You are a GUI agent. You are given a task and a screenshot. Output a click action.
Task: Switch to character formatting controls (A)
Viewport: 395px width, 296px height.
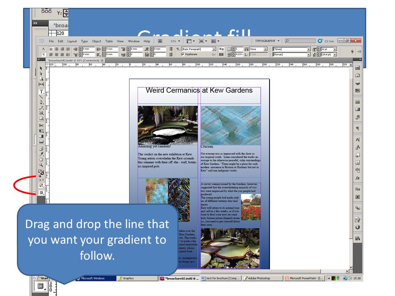(x=43, y=49)
